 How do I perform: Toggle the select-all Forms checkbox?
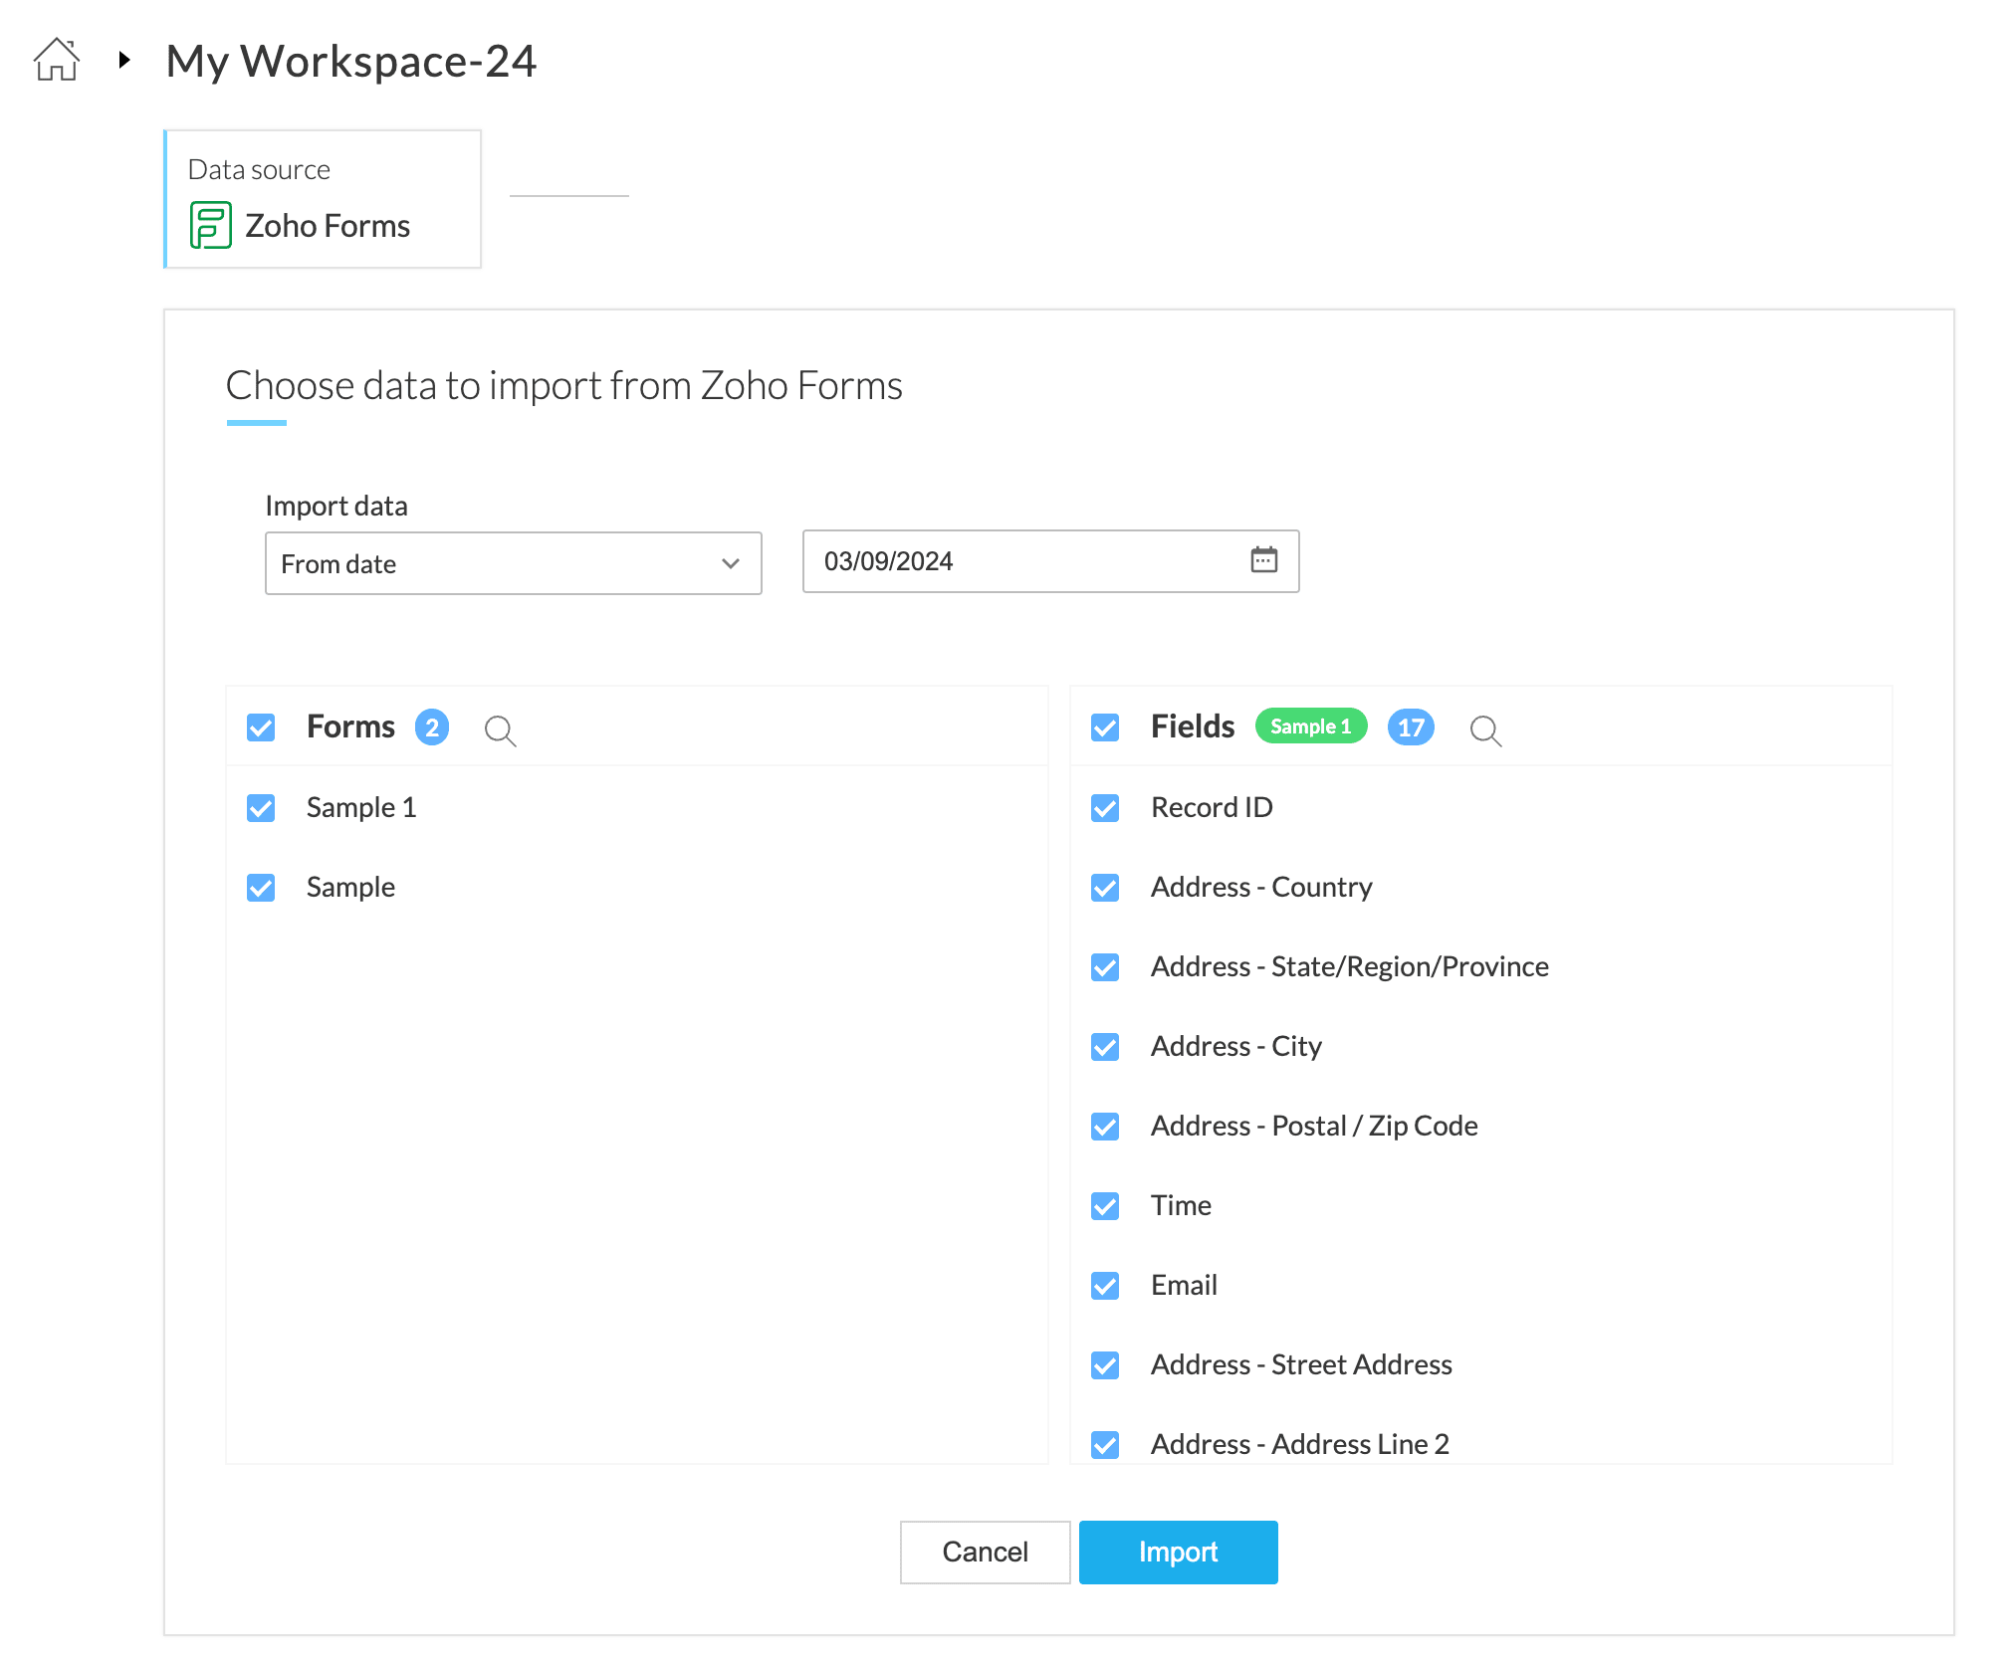click(x=261, y=727)
